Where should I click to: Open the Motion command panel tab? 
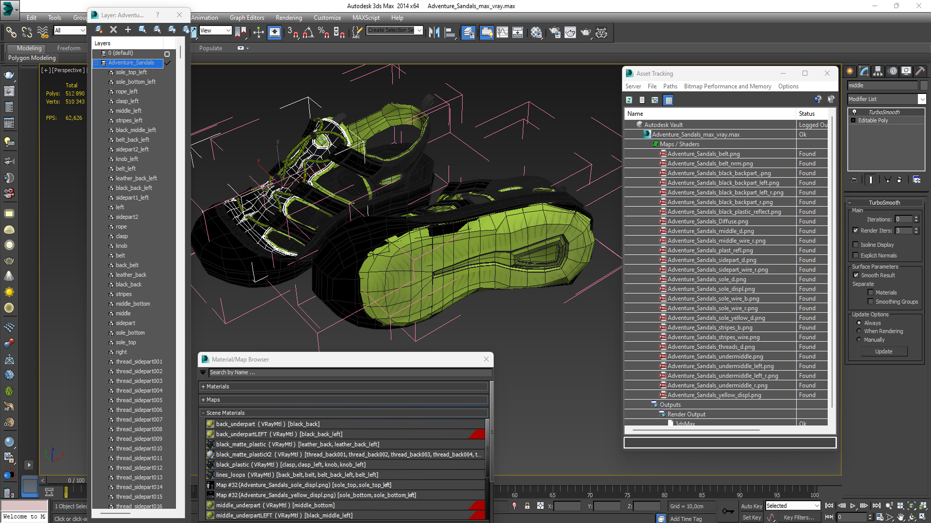point(893,71)
